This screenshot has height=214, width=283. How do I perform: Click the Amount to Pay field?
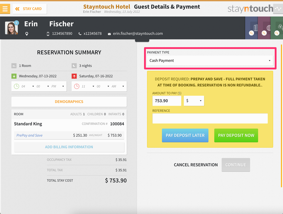pyautogui.click(x=167, y=101)
